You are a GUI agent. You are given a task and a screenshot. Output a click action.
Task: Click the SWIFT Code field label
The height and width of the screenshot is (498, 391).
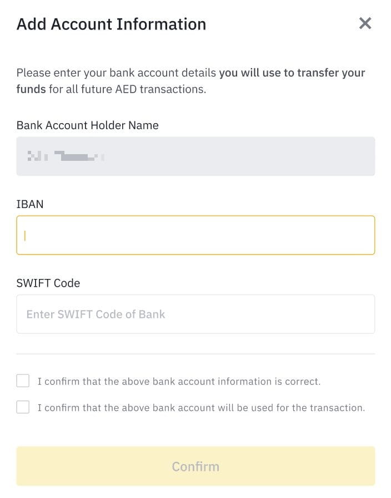48,283
